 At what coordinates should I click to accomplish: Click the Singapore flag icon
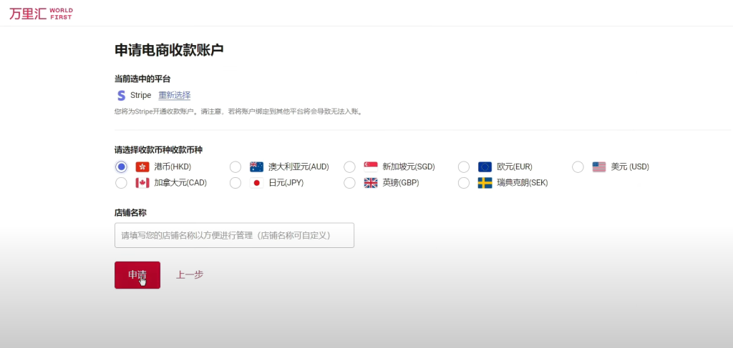click(371, 167)
